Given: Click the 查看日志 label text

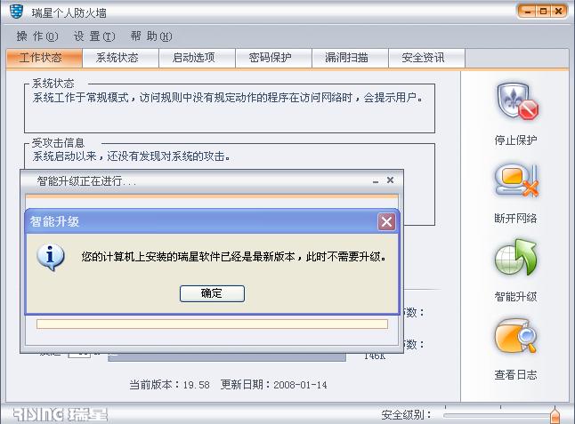Looking at the screenshot, I should point(515,375).
